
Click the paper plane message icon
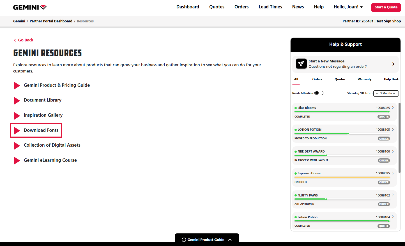pyautogui.click(x=301, y=64)
